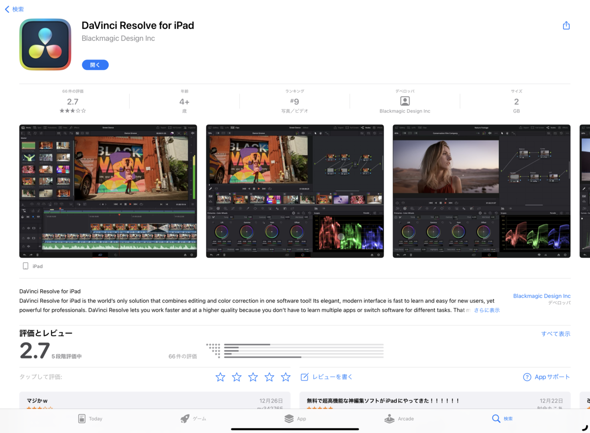Tap the 評価とレビュー section heading
Viewport: 590px width, 433px height.
point(46,333)
